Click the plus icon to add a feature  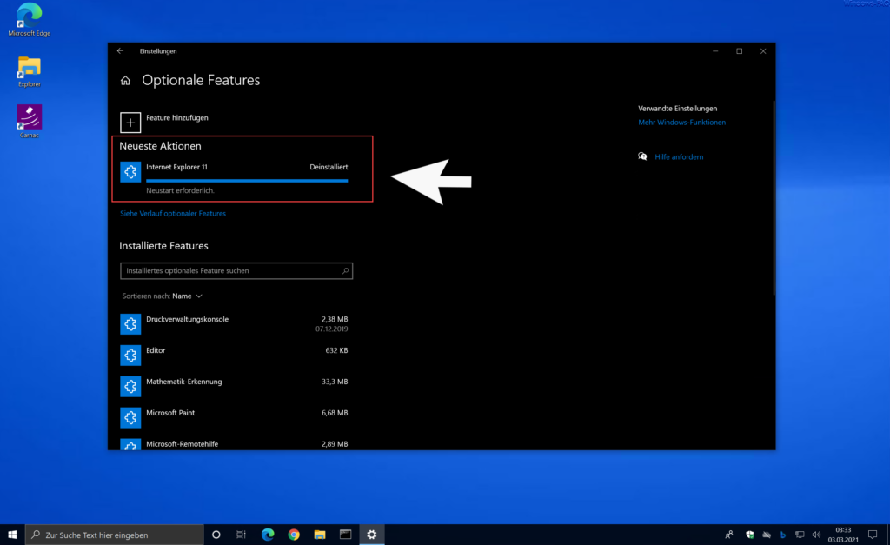130,123
